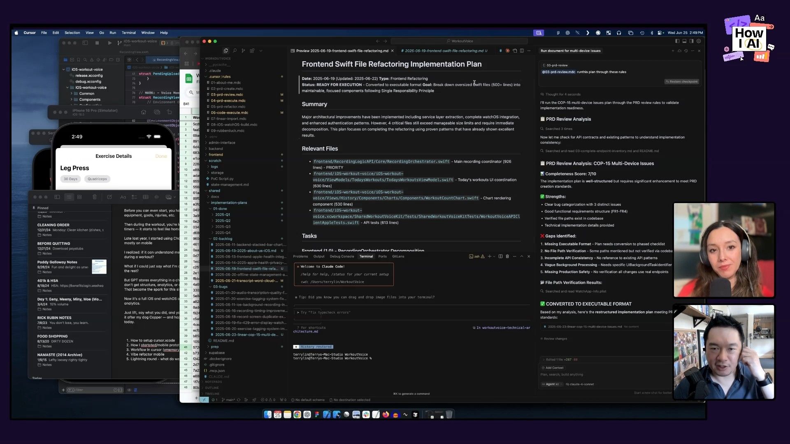Image resolution: width=790 pixels, height=444 pixels.
Task: Click the WorkoutVoice search field in title bar
Action: 459,41
